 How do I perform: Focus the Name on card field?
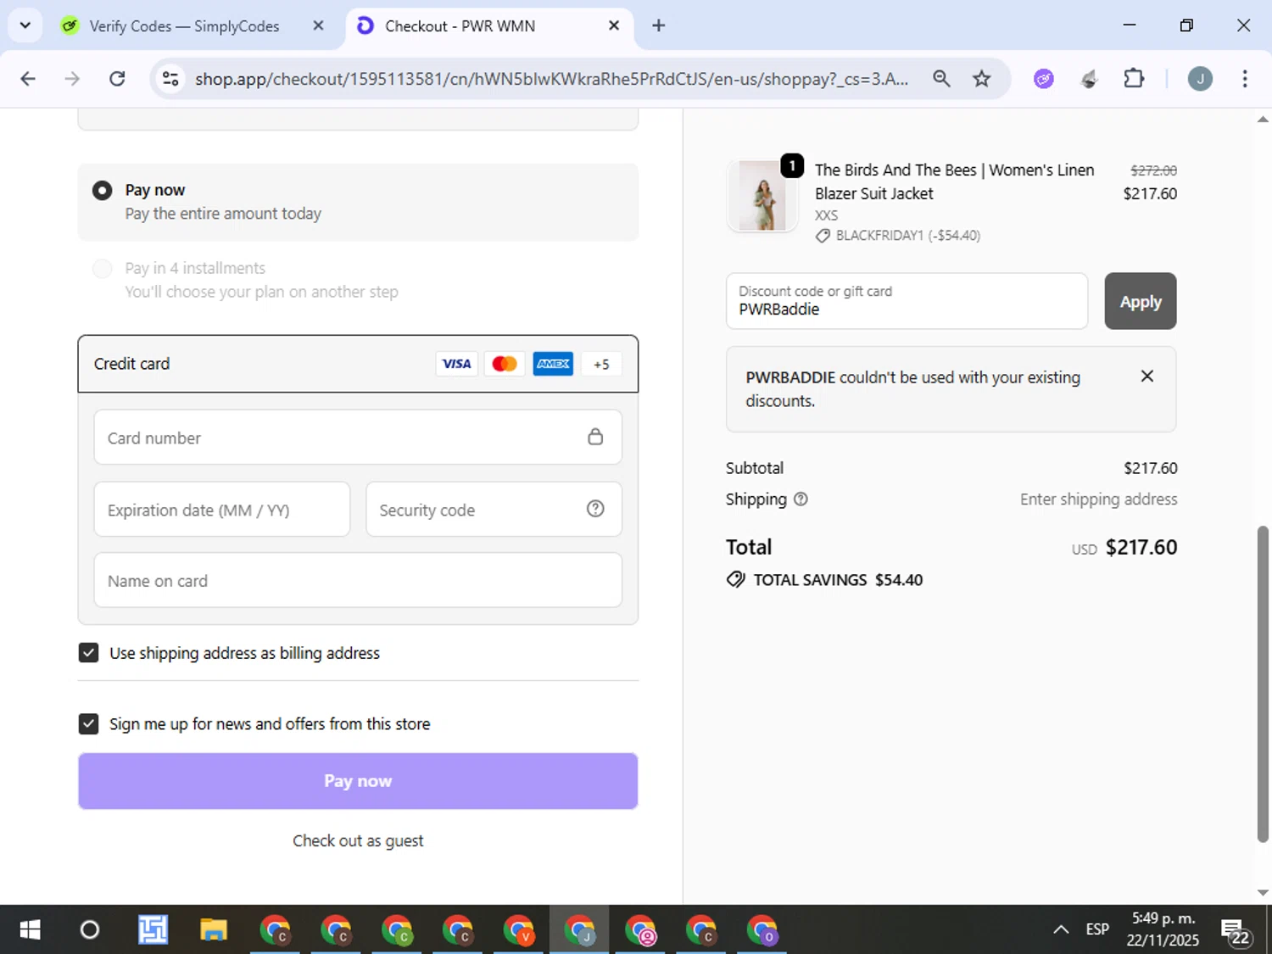[x=358, y=581]
